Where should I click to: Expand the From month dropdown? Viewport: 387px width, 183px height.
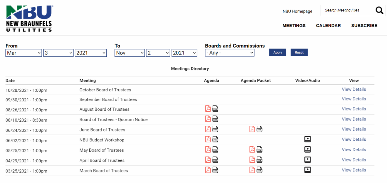[24, 53]
